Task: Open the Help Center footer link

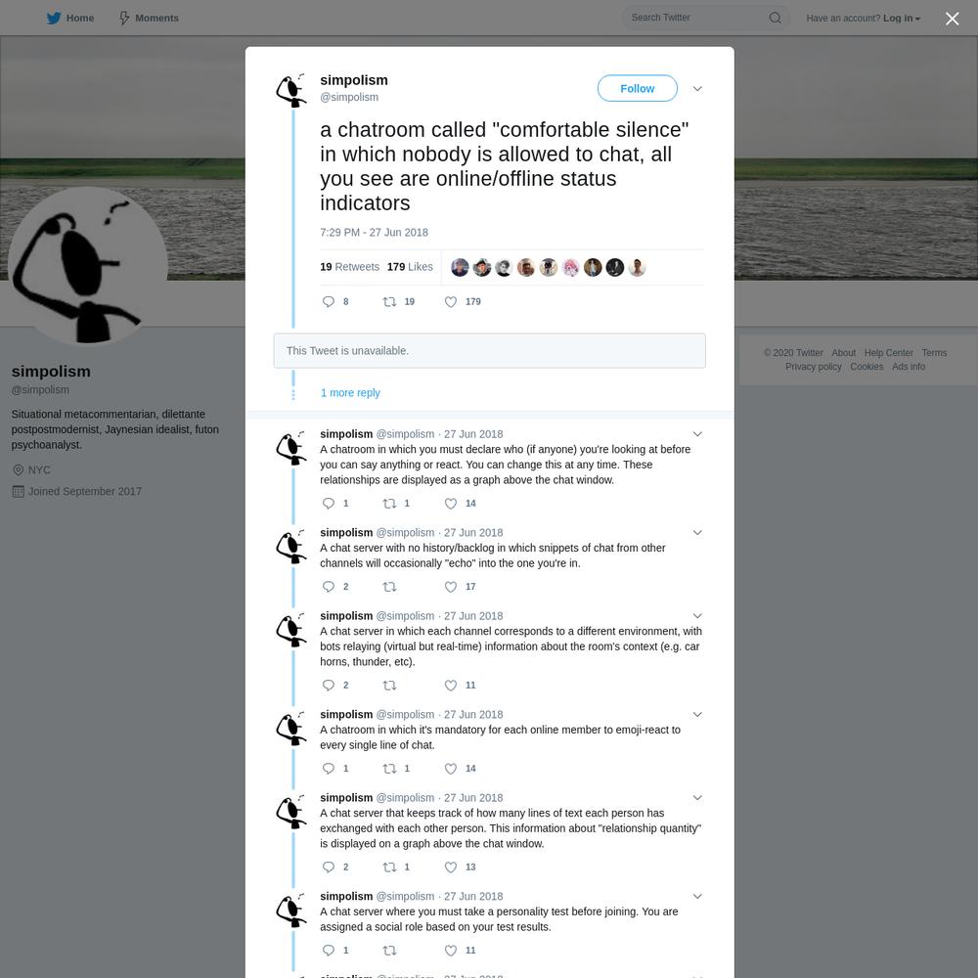Action: 888,353
